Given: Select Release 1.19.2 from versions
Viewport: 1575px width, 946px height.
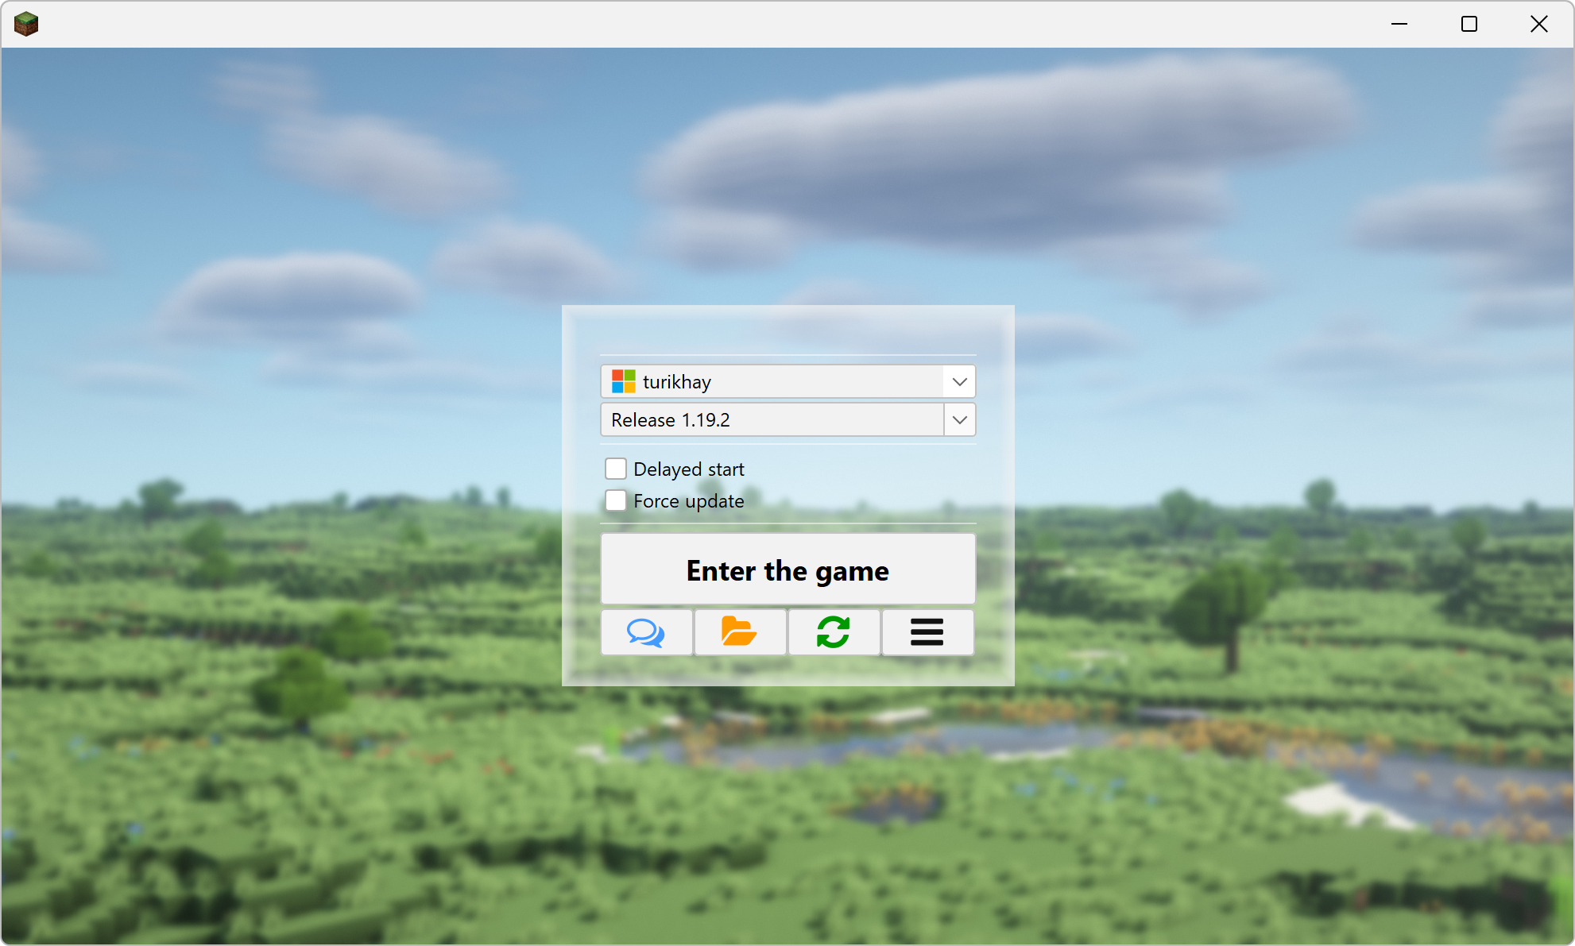Looking at the screenshot, I should tap(788, 419).
